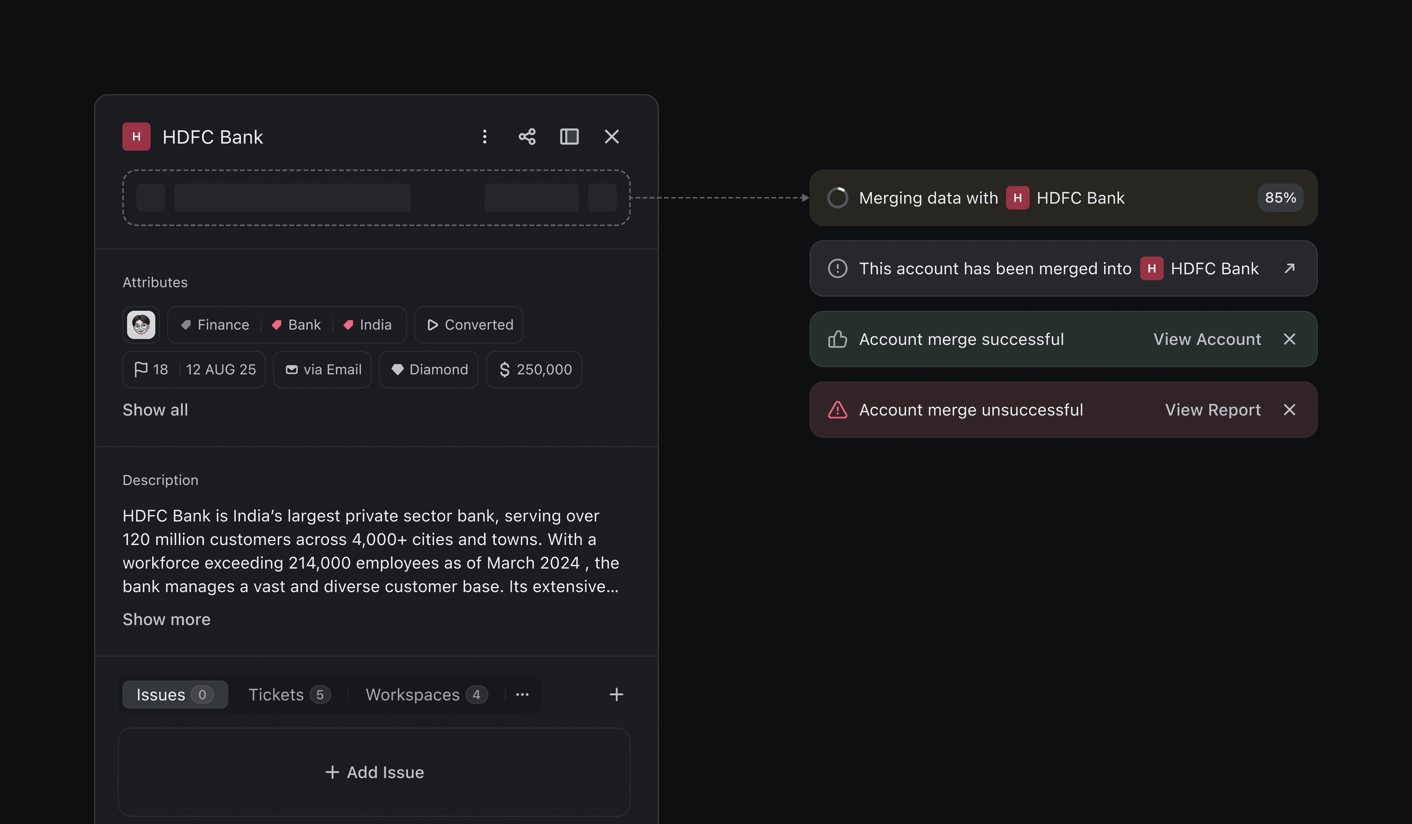Image resolution: width=1412 pixels, height=824 pixels.
Task: Click the thumbs-up icon on the success toast
Action: click(837, 339)
